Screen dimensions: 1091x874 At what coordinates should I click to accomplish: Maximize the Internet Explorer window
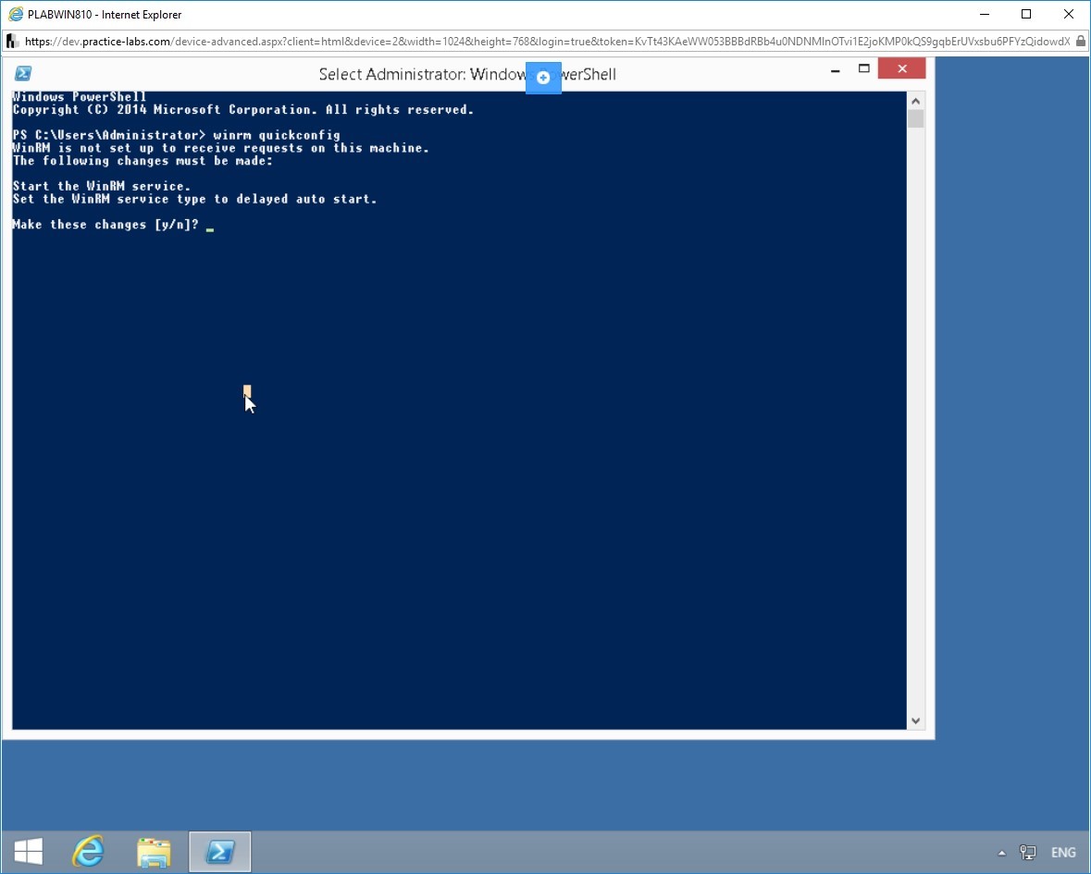[1026, 14]
